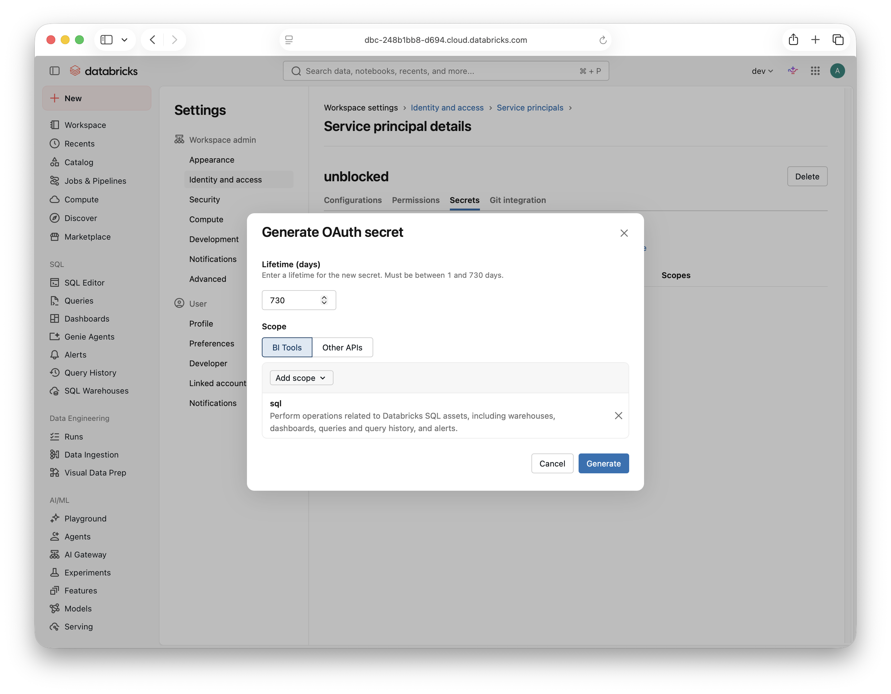891x694 pixels.
Task: Follow the Service principals breadcrumb link
Action: [530, 107]
